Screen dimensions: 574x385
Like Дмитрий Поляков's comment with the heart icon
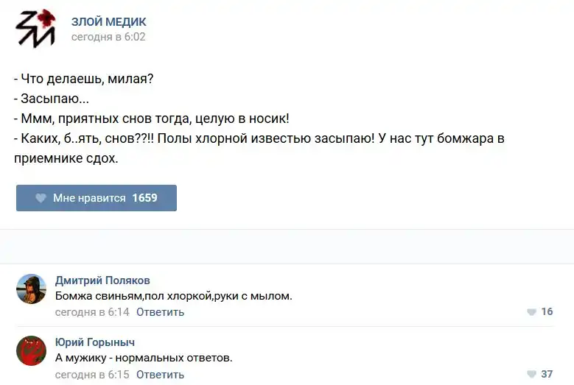coord(531,312)
